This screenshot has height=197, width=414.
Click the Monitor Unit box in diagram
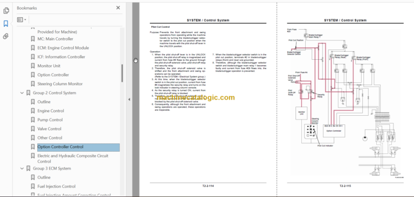[301, 113]
